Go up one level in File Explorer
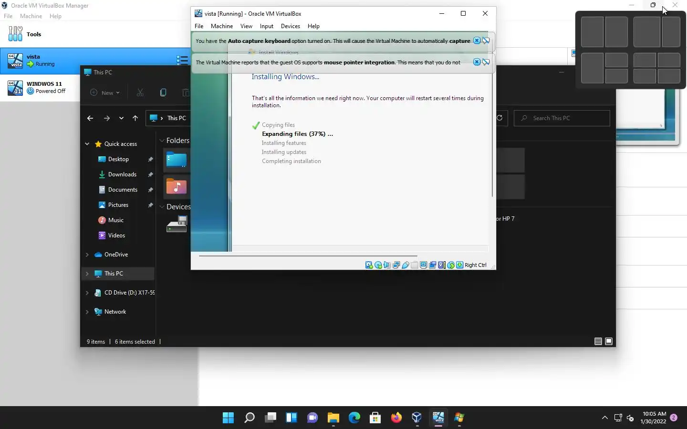The image size is (687, 429). click(x=135, y=118)
